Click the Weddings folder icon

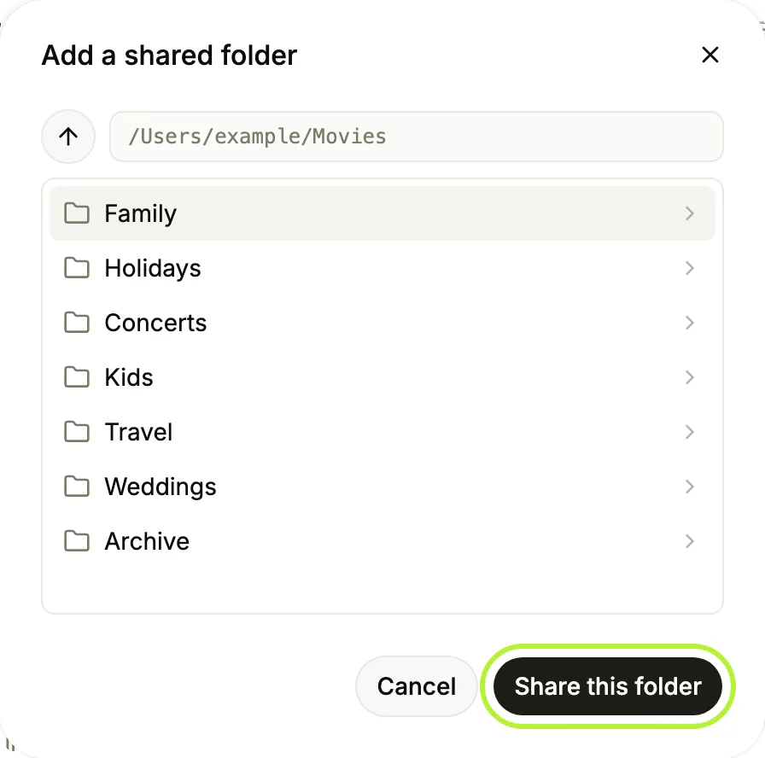(77, 487)
